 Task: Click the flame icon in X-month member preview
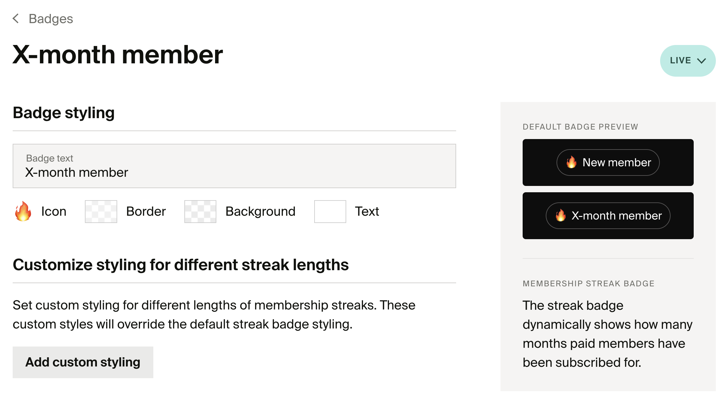(561, 215)
